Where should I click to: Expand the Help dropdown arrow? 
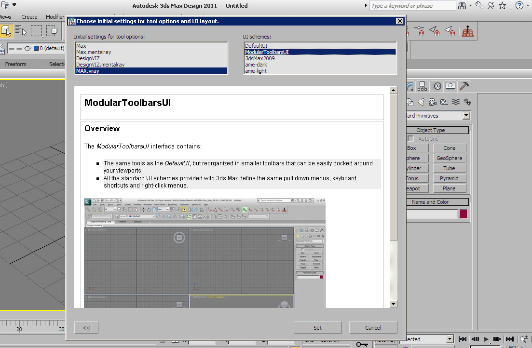click(x=528, y=6)
